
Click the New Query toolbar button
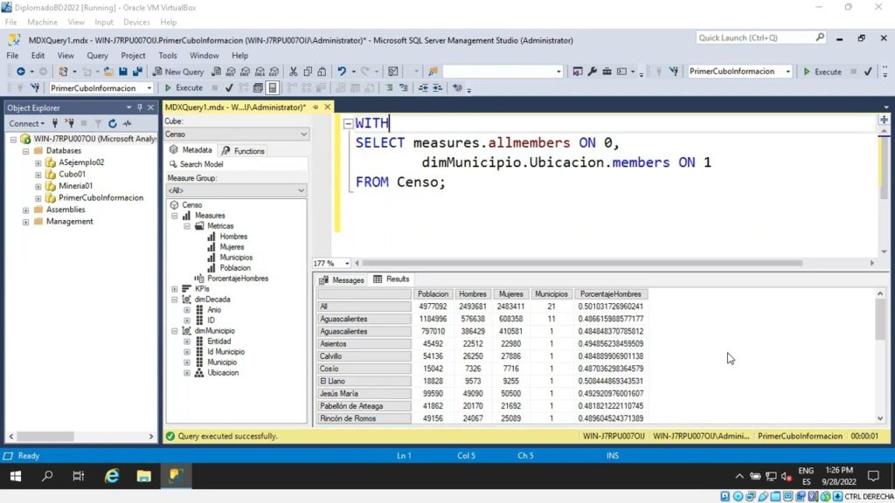click(x=178, y=72)
